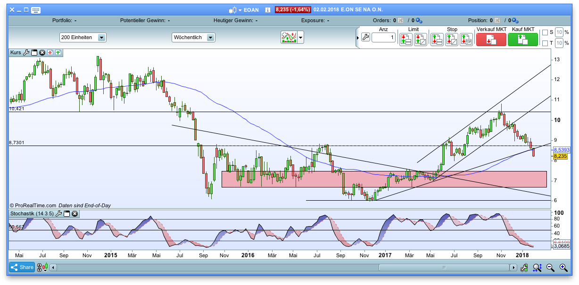Maximize the Stochastik indicator panel

66,214
